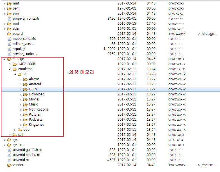Expand the Notifications folder arrow
This screenshot has height=172, width=220.
tap(20, 110)
